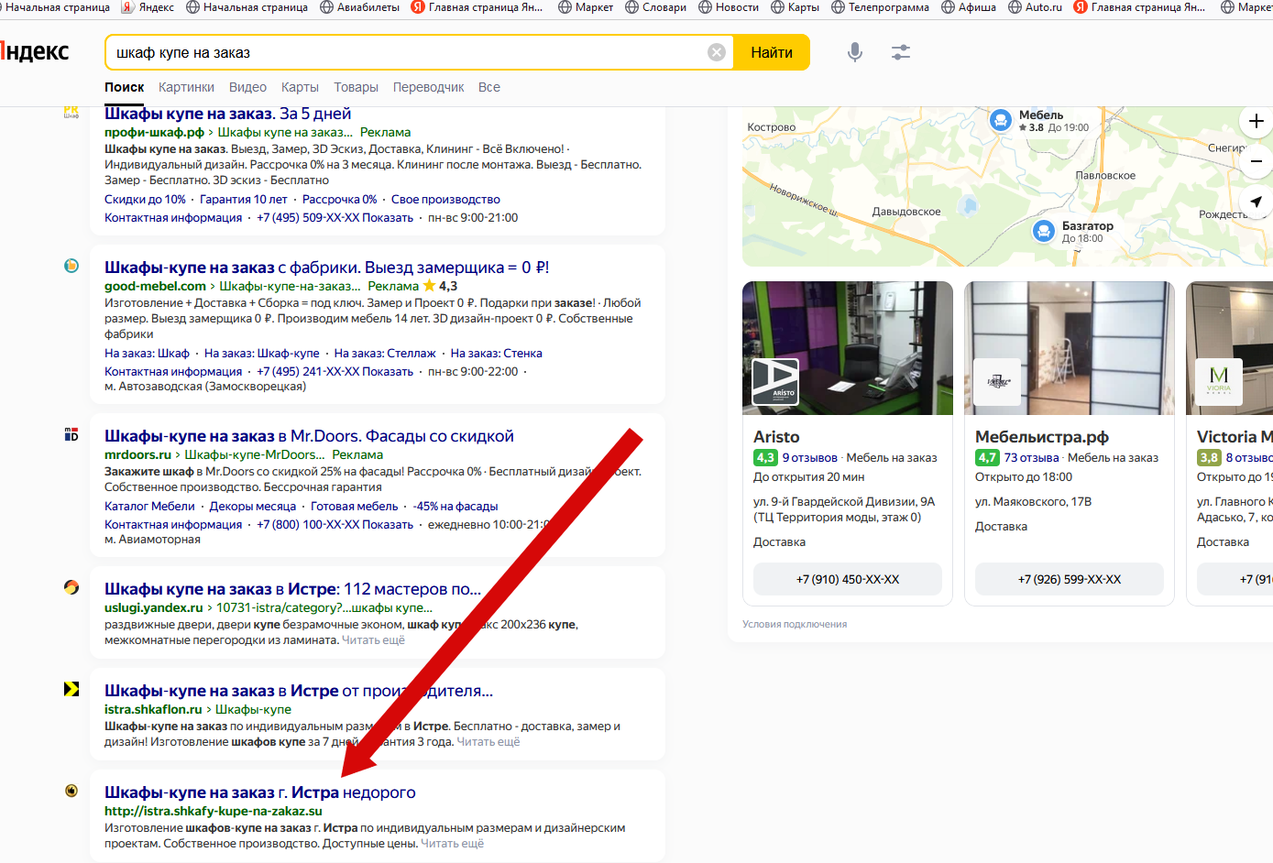Screen dimensions: 1273x863
Task: Show phone +7 (495) 509-XX-XX
Action: tap(335, 217)
